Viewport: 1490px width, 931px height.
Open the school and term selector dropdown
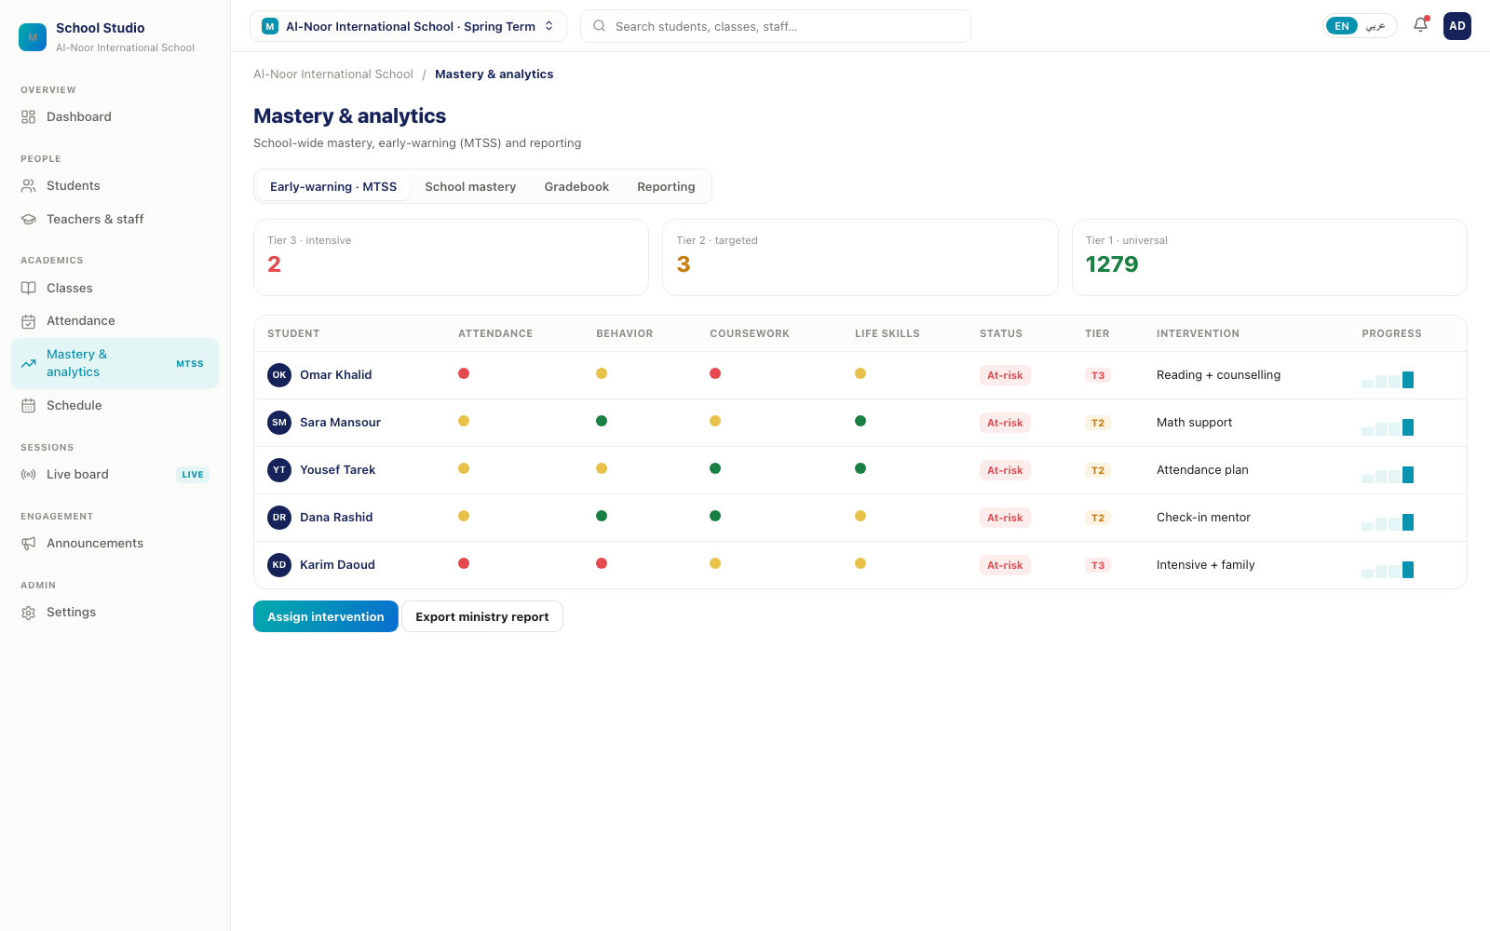(408, 26)
